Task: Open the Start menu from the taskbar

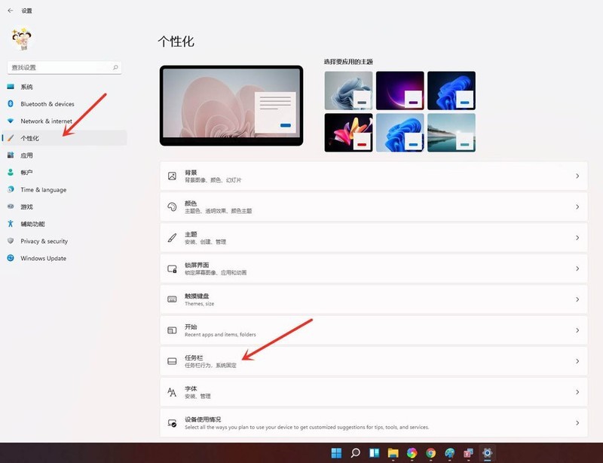Action: (x=338, y=452)
